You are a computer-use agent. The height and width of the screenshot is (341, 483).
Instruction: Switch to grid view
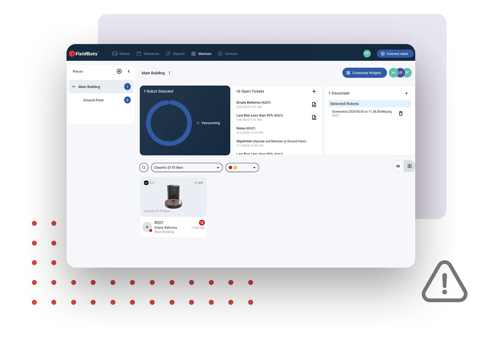tap(409, 166)
